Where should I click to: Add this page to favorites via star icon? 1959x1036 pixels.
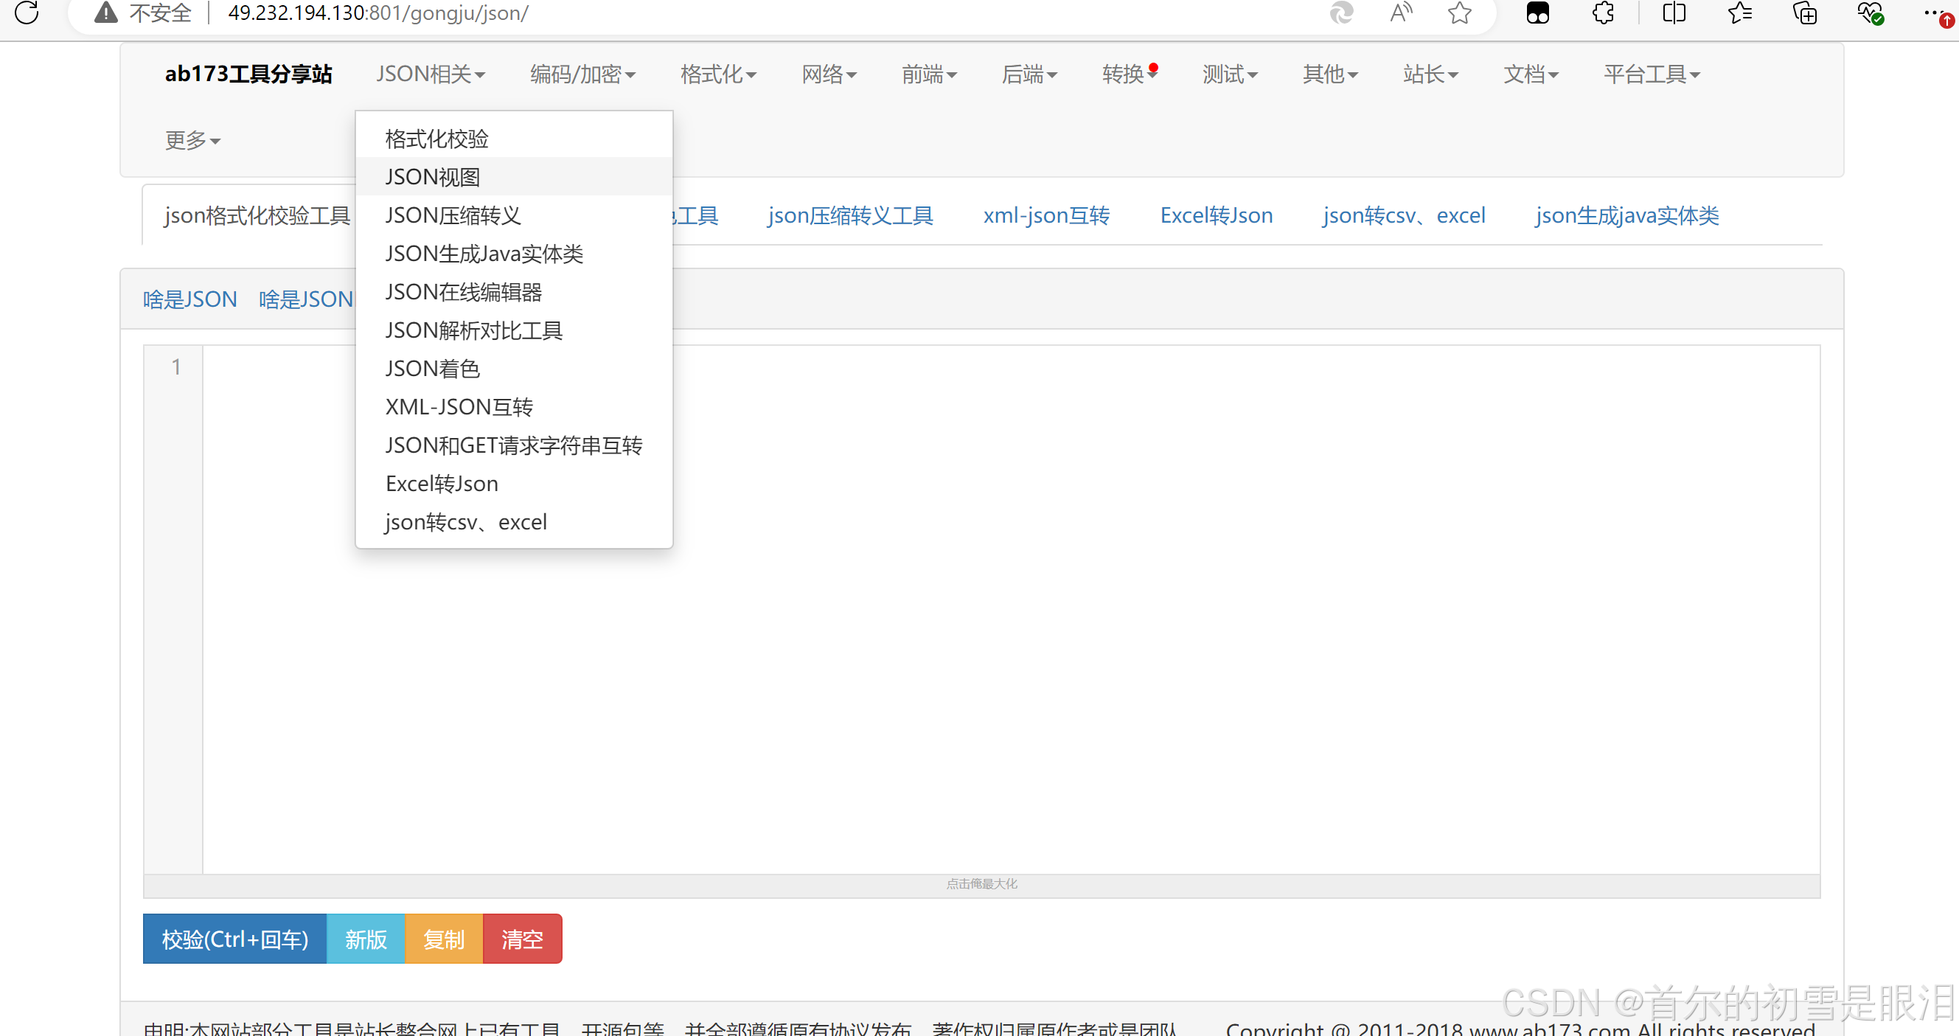1459,13
